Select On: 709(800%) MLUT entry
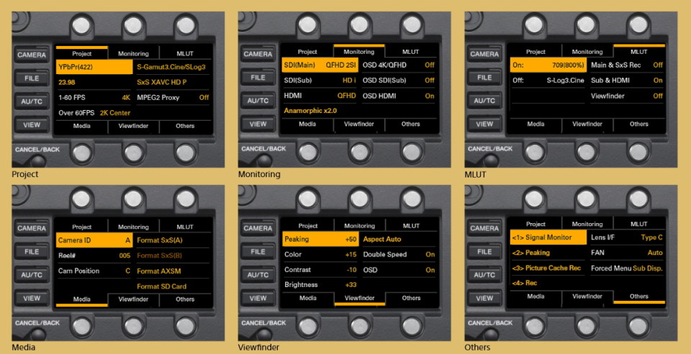 tap(548, 65)
